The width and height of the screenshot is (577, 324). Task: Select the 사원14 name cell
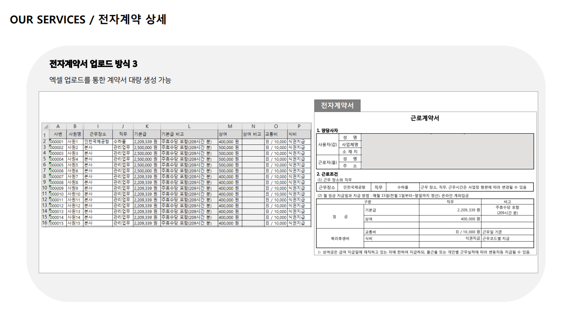75,217
